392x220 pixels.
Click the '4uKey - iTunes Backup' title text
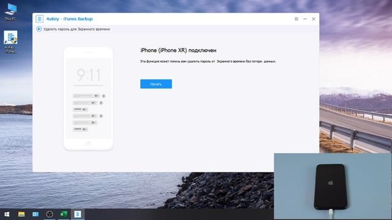[x=69, y=19]
